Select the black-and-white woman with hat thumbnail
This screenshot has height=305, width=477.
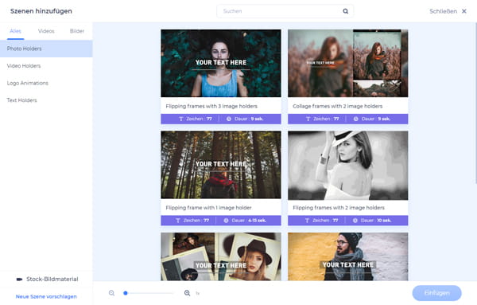click(348, 166)
